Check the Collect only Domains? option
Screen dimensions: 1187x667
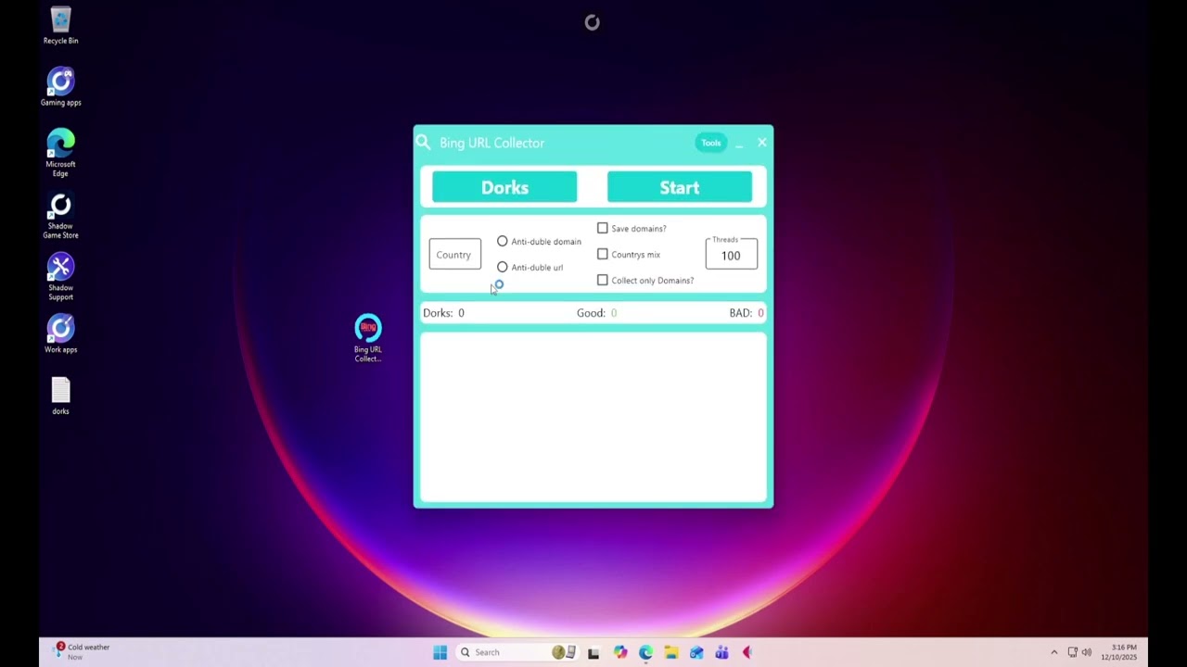tap(603, 280)
